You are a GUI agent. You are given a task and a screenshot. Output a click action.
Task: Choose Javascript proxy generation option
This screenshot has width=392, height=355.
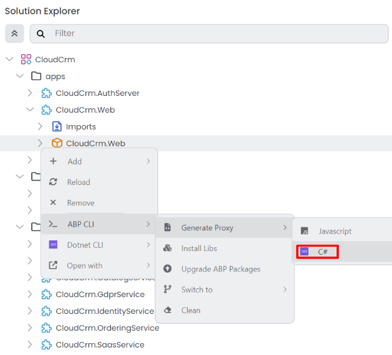point(335,231)
